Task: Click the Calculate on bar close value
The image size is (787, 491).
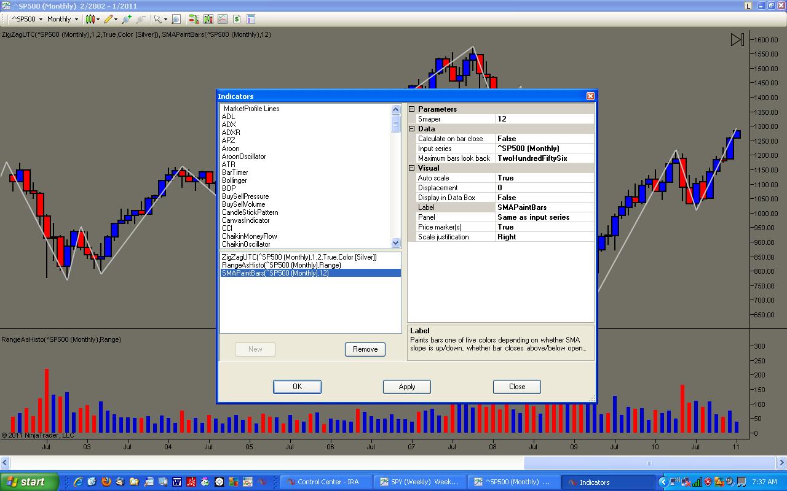Action: 544,139
